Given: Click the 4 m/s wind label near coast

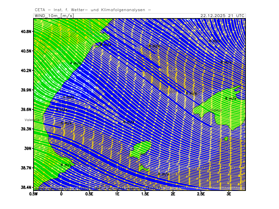Looking at the screenshot, I should pos(76,63).
